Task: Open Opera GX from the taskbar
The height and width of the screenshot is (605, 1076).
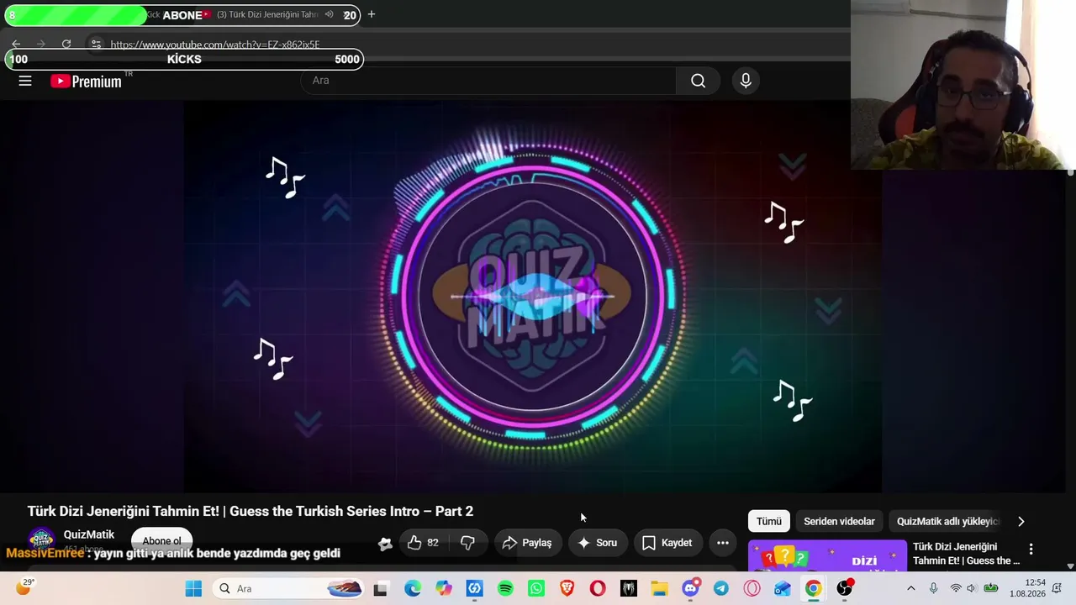Action: tap(752, 589)
